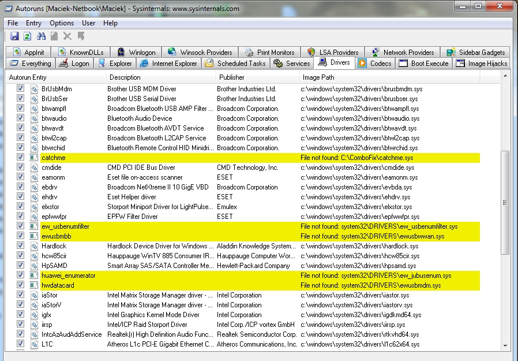Open the KnownDLLs tab

pyautogui.click(x=81, y=53)
